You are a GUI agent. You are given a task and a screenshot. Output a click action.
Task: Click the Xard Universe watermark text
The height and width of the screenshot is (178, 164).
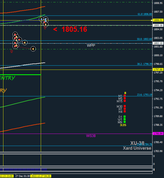tap(137, 148)
